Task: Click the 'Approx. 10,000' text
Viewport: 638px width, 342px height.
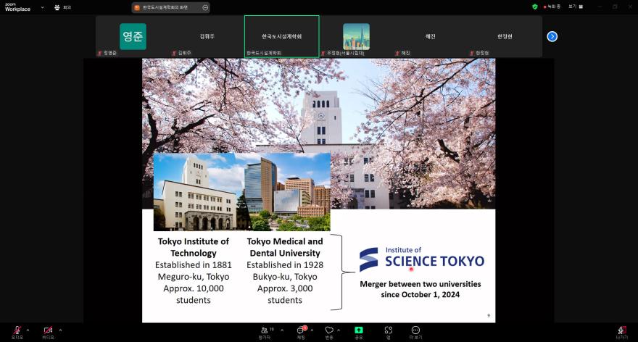Action: (x=194, y=288)
